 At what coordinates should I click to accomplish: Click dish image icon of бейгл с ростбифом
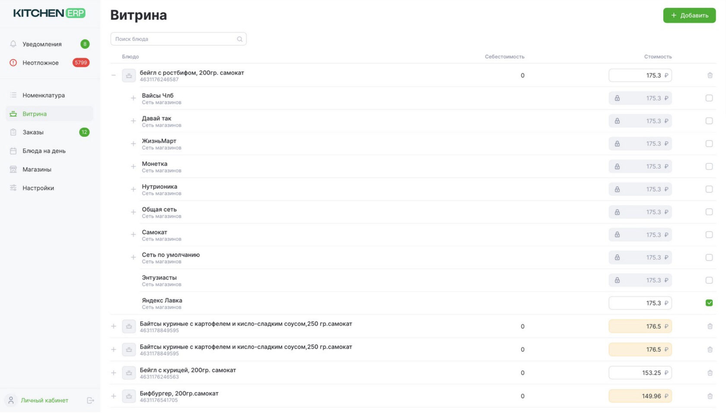pos(129,76)
